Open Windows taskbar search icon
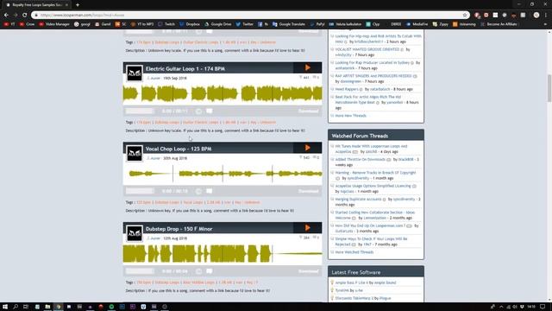 pyautogui.click(x=16, y=307)
